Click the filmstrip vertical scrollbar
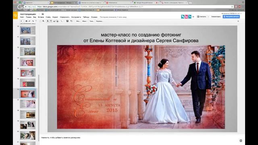This screenshot has width=258, height=145. click(x=39, y=108)
